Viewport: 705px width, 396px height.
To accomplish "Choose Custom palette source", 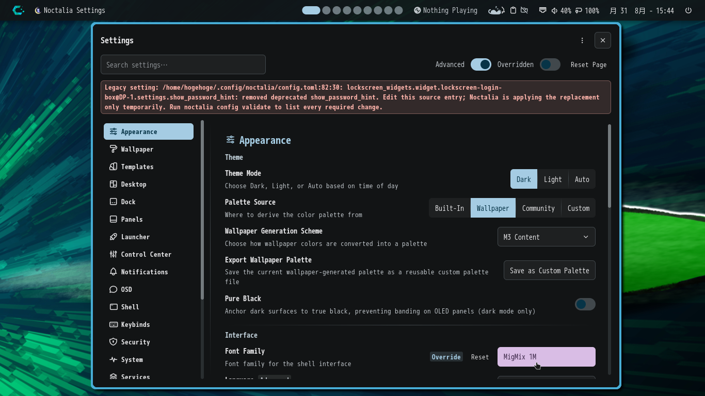I will (579, 208).
